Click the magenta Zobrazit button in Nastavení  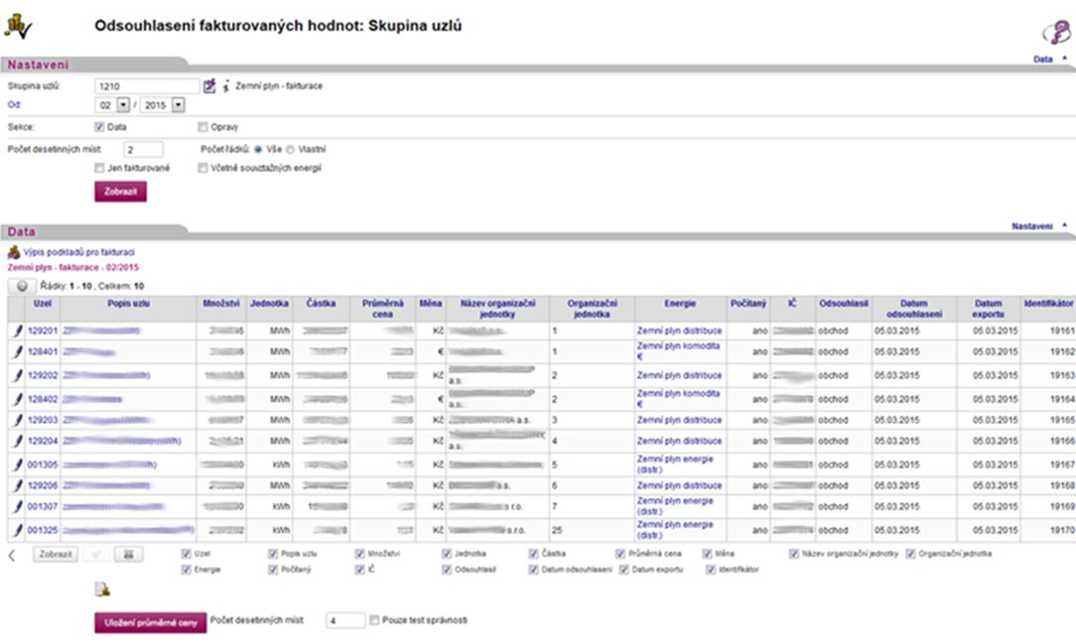[121, 192]
